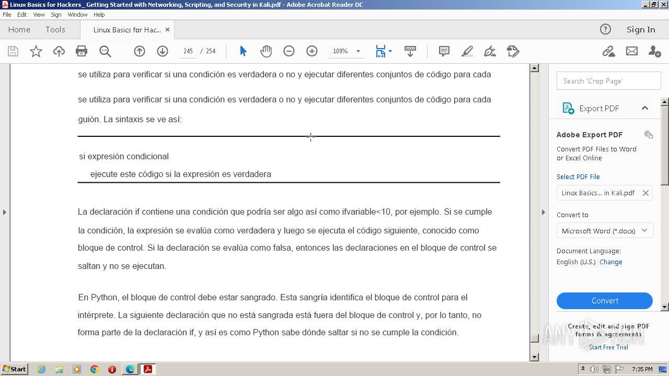
Task: Select the highlight text tool
Action: click(467, 51)
